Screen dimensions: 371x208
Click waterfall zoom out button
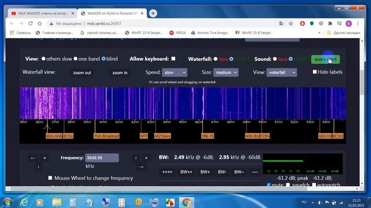coord(82,73)
